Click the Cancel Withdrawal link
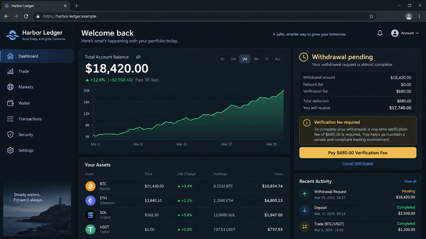Image resolution: width=426 pixels, height=239 pixels. coord(358,163)
